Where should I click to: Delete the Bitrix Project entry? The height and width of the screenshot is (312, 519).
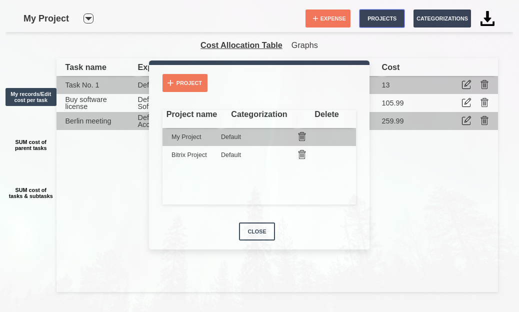[302, 154]
